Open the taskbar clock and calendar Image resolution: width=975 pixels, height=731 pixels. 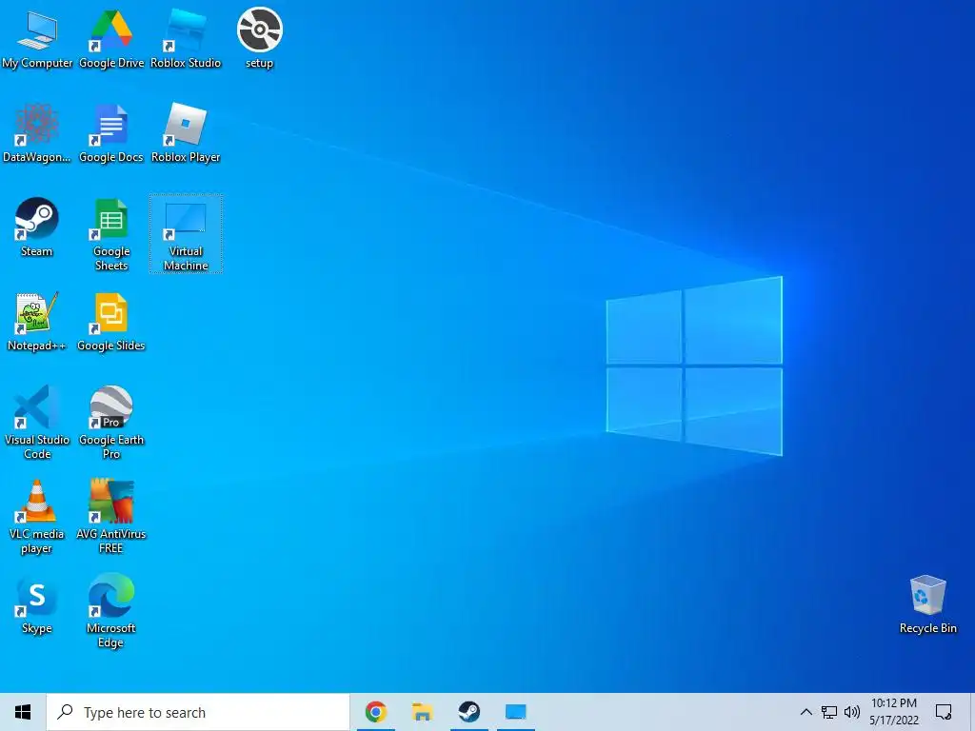[893, 712]
